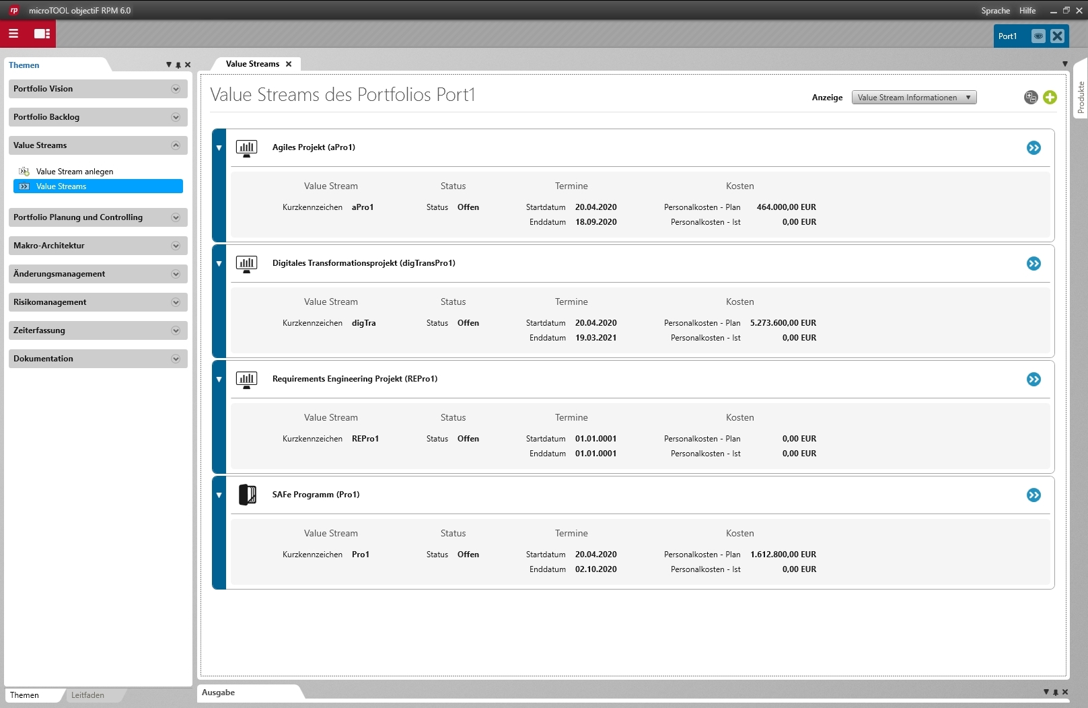
Task: Pin the Ausgabe panel
Action: pos(1056,692)
